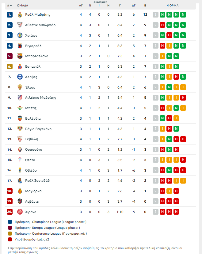Click the Real Madrid crest icon

(x=20, y=14)
